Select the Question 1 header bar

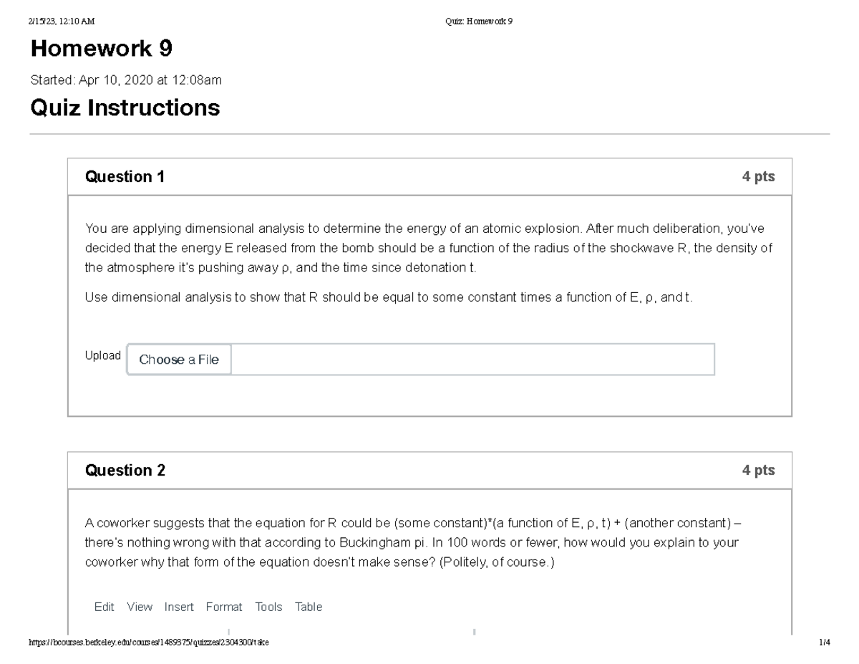point(429,176)
